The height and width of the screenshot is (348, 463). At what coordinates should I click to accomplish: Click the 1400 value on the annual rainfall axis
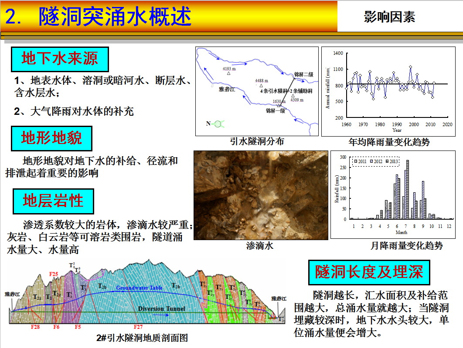(338, 53)
